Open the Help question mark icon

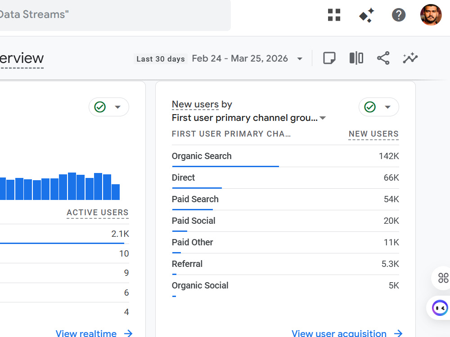[399, 15]
